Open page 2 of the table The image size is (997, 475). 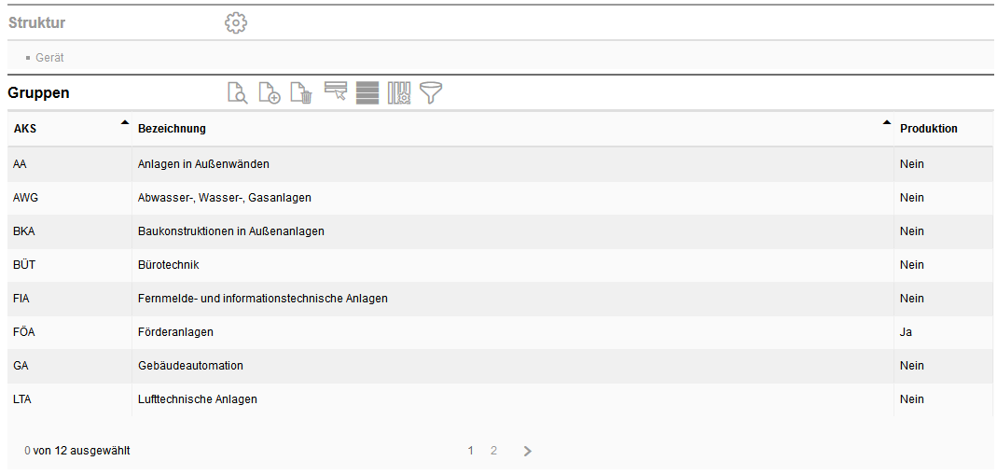click(x=493, y=450)
